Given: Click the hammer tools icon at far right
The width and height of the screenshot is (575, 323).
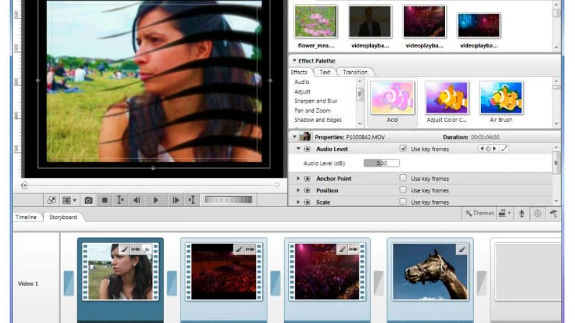Looking at the screenshot, I should (x=553, y=214).
